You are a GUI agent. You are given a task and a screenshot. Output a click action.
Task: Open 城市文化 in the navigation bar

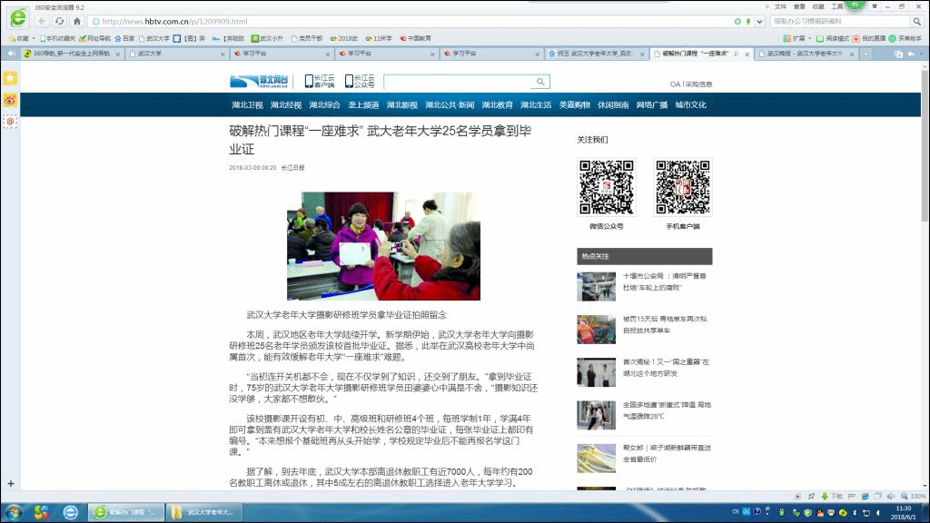pos(690,105)
